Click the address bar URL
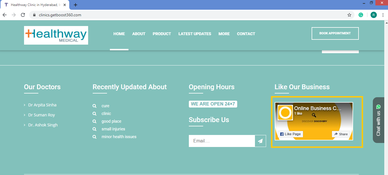 tap(60, 15)
